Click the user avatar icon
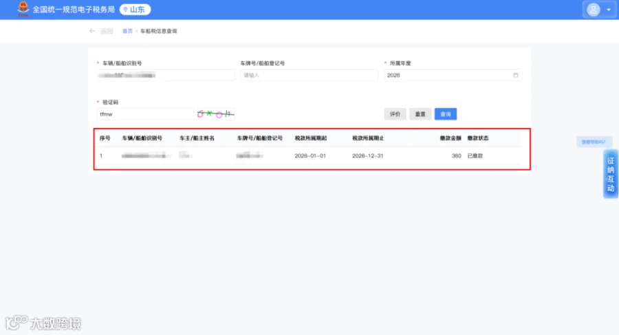 click(x=593, y=10)
